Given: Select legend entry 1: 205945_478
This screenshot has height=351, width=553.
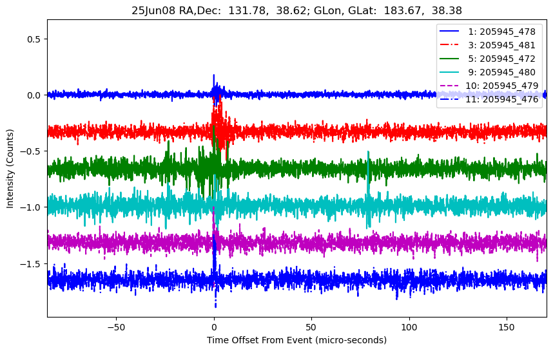Looking at the screenshot, I should (501, 32).
